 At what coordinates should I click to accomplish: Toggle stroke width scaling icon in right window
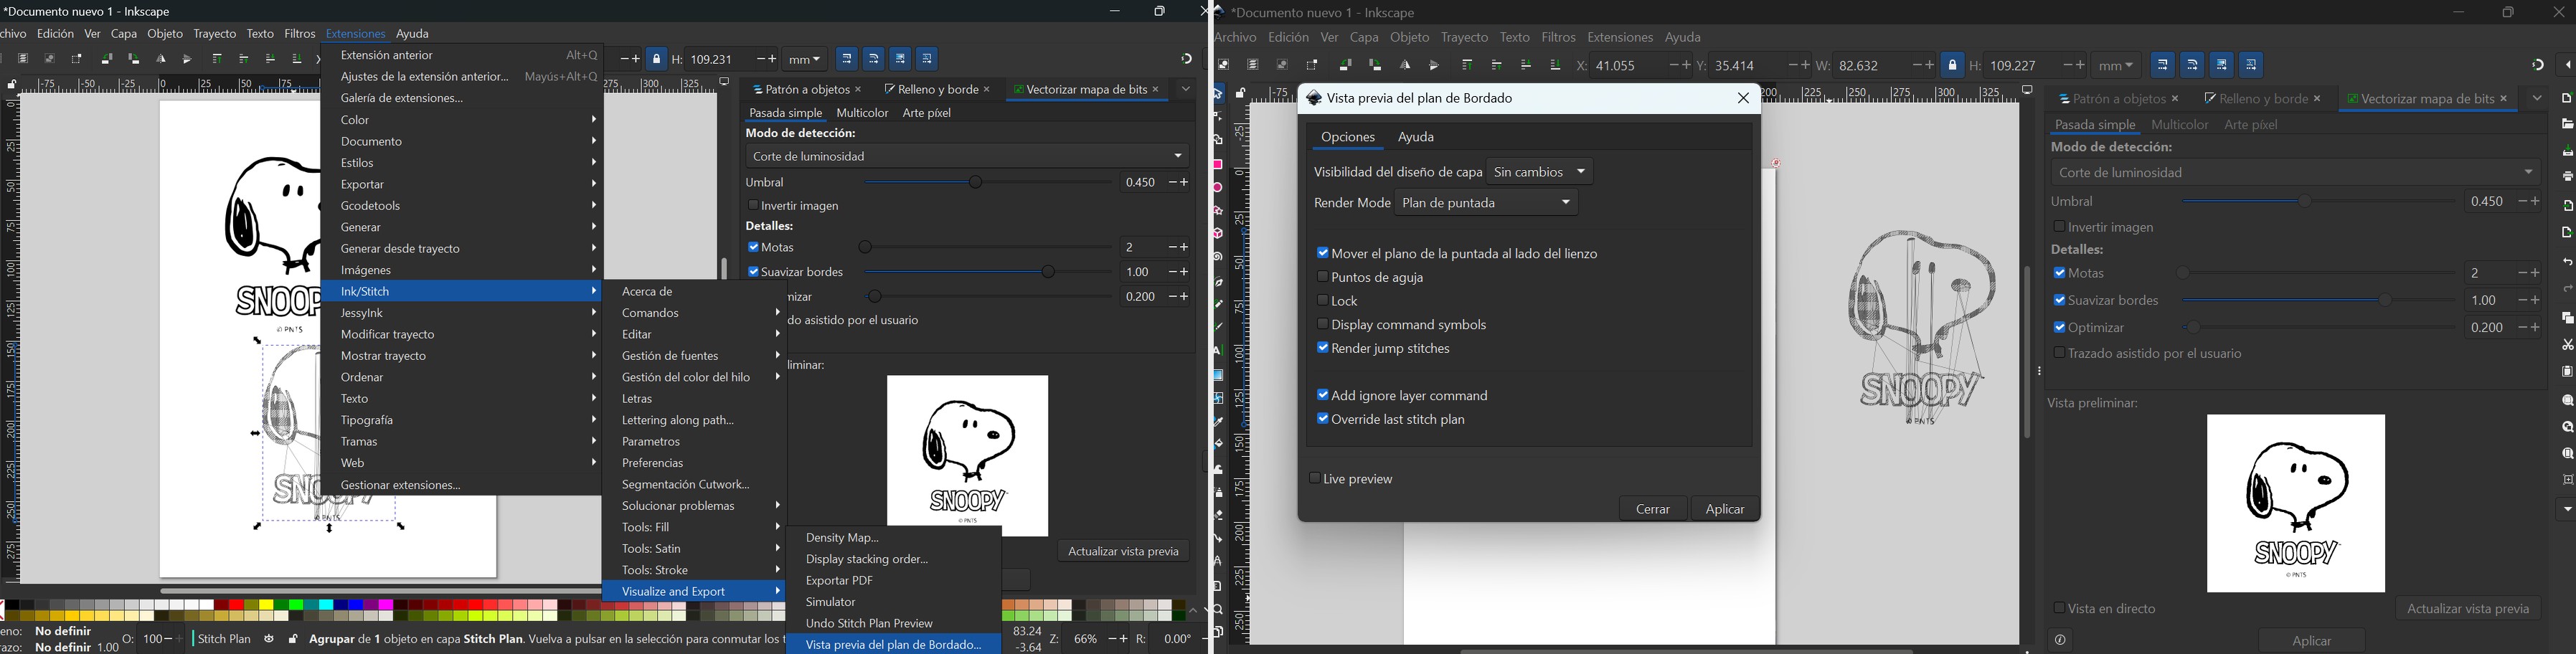[x=2162, y=65]
